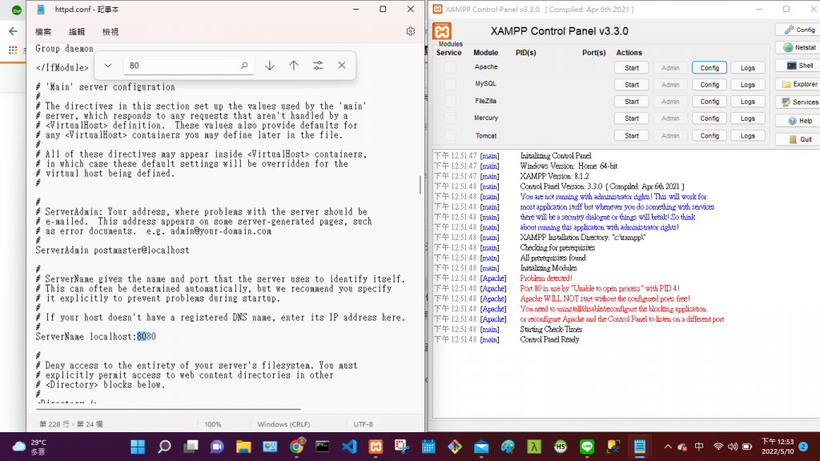Expand the replace options chevron in find bar
The image size is (820, 461).
[x=108, y=66]
